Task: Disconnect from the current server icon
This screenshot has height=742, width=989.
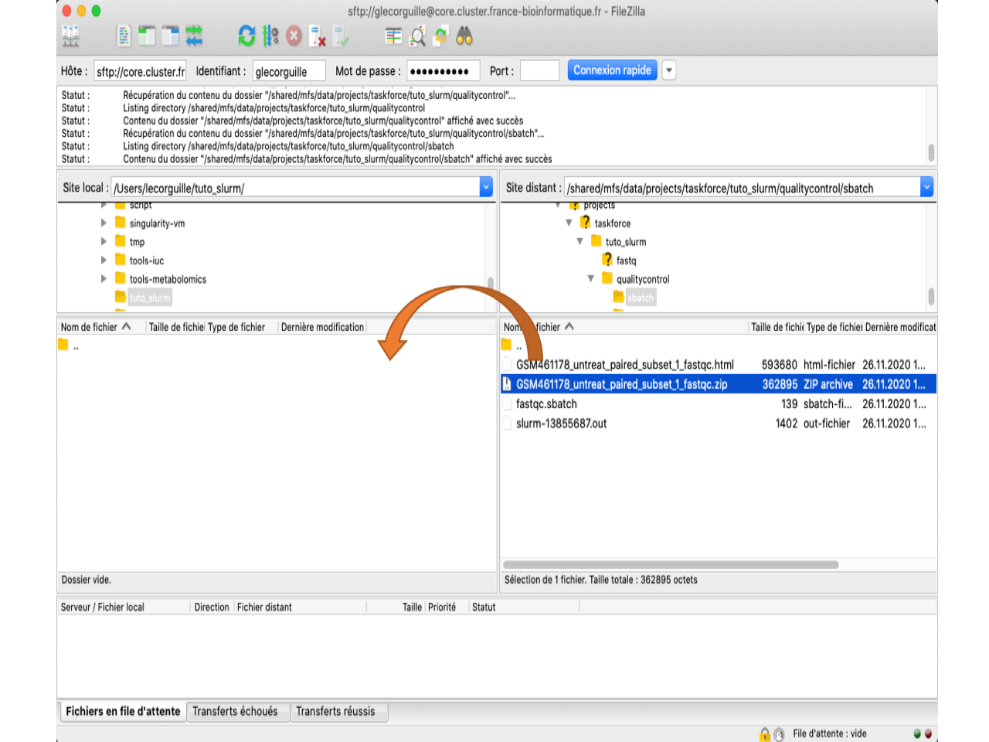Action: tap(317, 36)
